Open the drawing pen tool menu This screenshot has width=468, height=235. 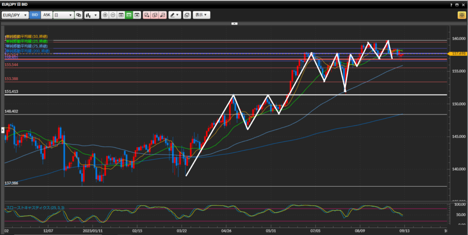click(x=175, y=15)
